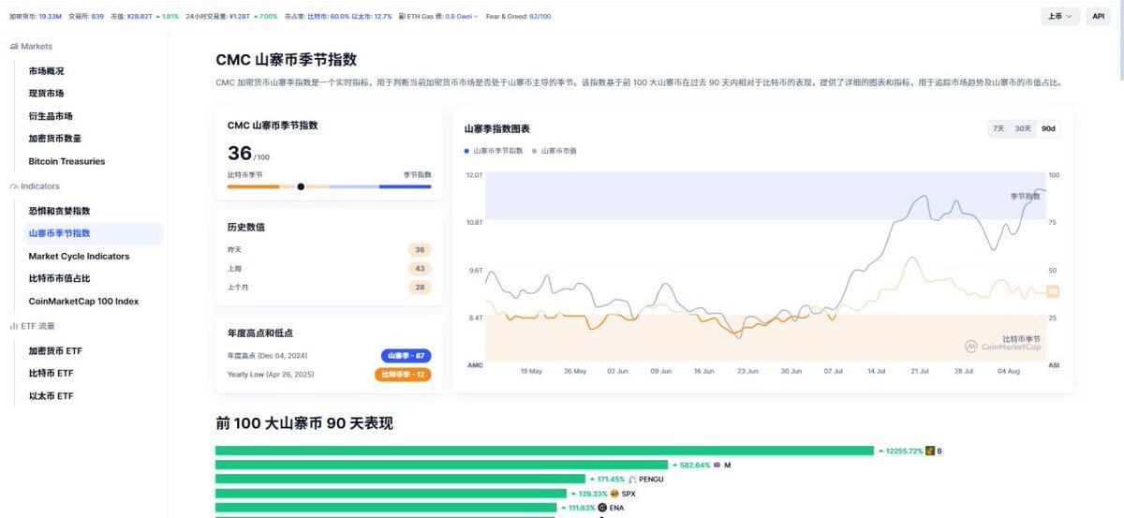Click the Markets section chart icon

13,46
